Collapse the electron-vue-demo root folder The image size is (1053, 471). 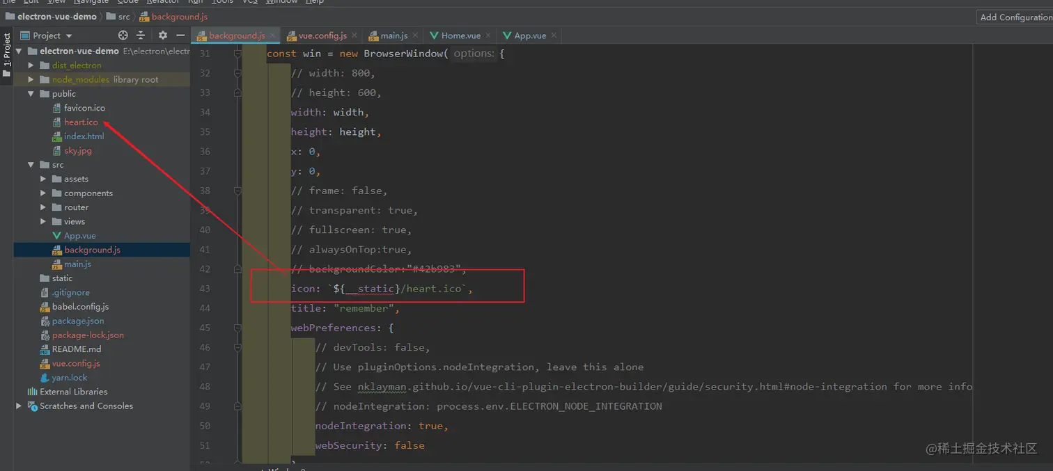pyautogui.click(x=19, y=51)
